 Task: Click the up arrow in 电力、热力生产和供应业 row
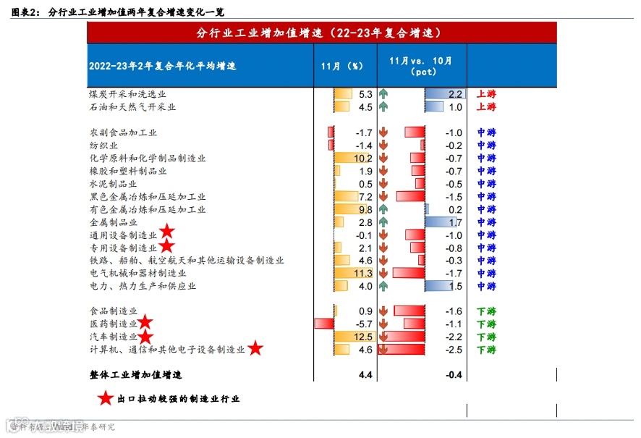[x=383, y=286]
